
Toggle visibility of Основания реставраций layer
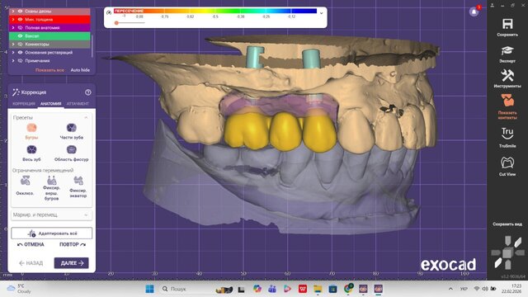pos(20,53)
